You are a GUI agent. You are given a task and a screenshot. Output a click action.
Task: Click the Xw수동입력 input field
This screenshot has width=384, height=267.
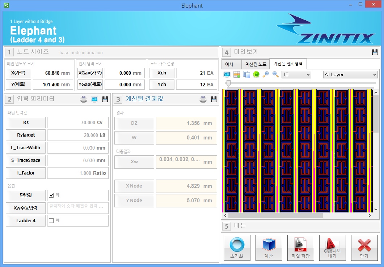click(77, 208)
